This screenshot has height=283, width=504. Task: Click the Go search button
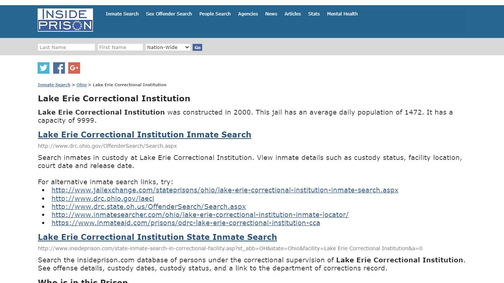click(197, 48)
